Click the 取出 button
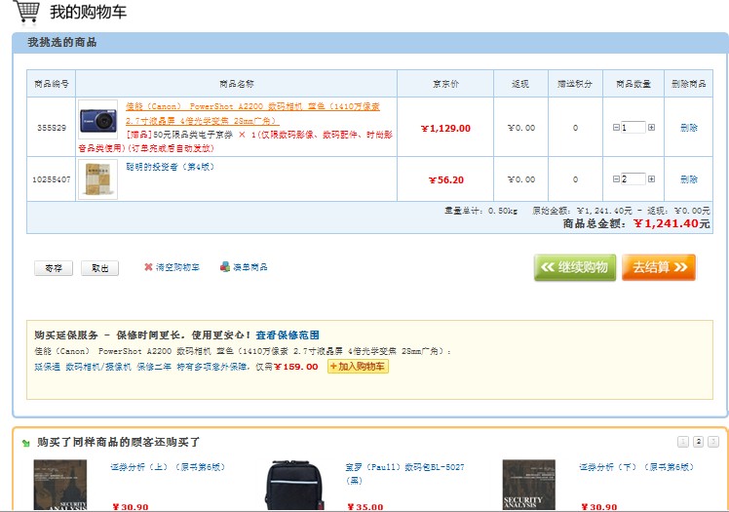The height and width of the screenshot is (512, 729). (x=100, y=268)
